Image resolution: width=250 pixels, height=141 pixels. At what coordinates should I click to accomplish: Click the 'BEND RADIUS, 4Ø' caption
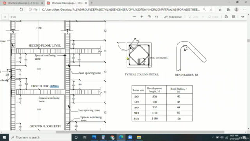pos(187,75)
